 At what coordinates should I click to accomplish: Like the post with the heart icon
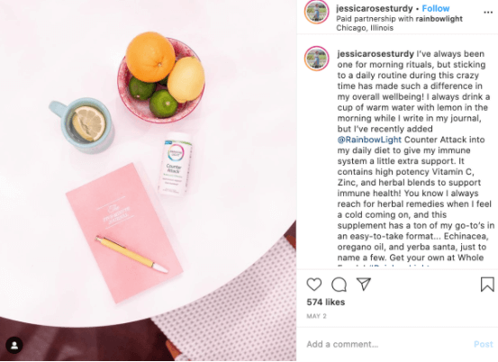[313, 285]
